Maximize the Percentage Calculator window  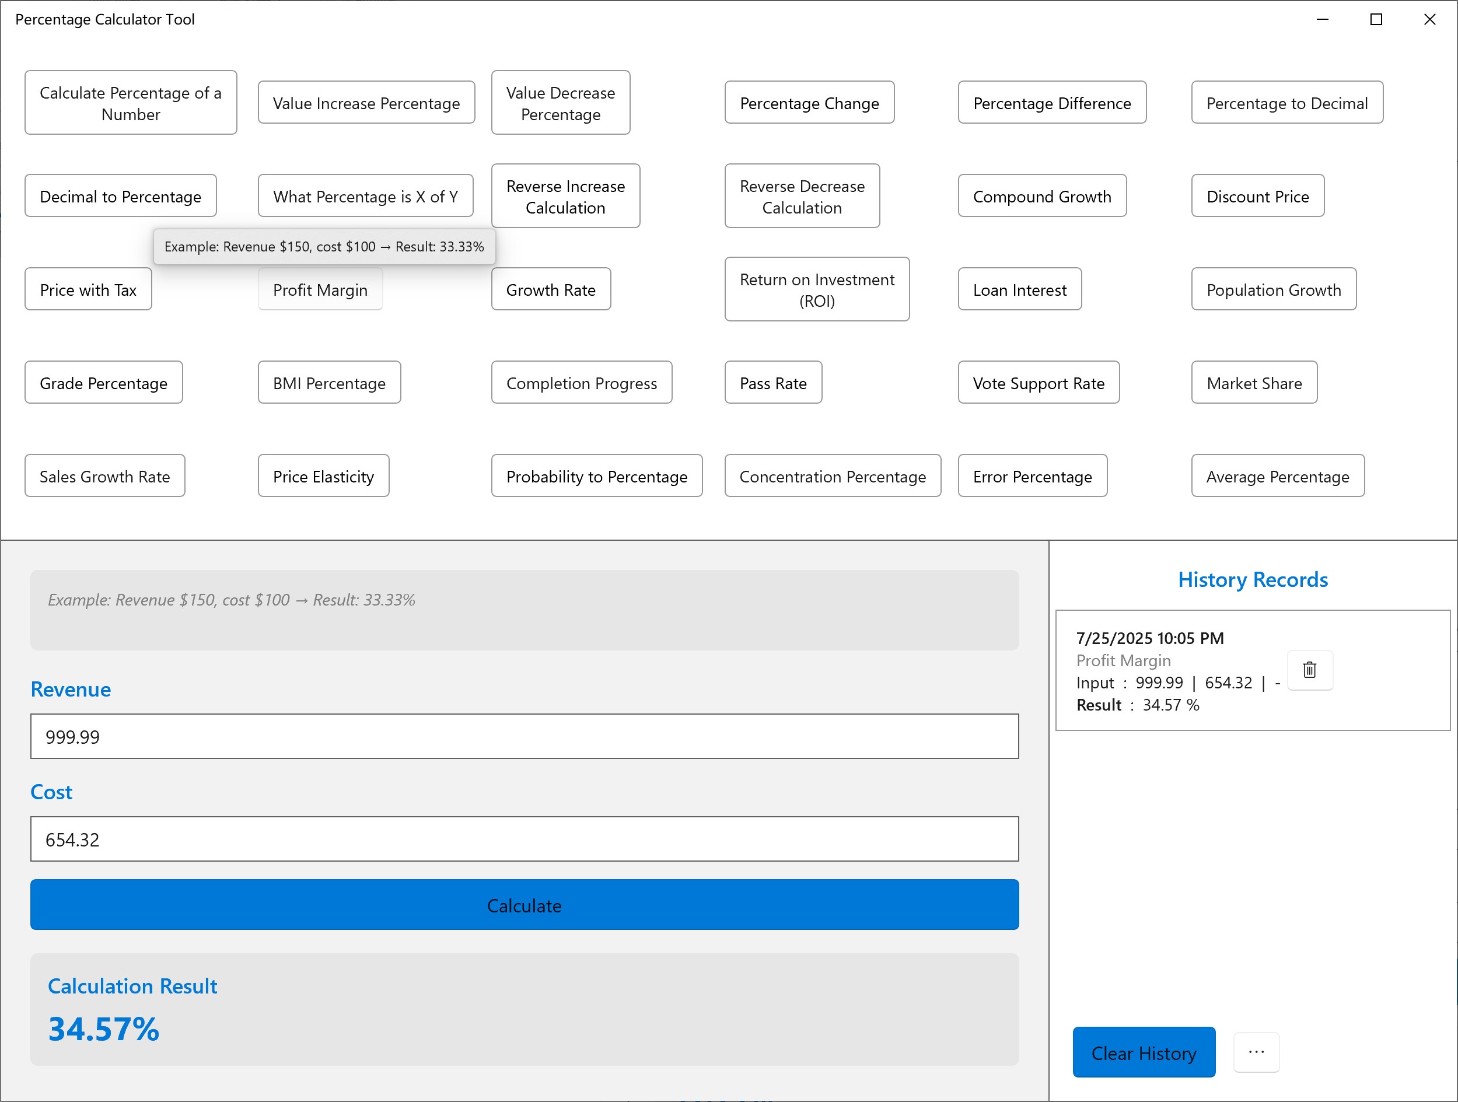point(1376,19)
